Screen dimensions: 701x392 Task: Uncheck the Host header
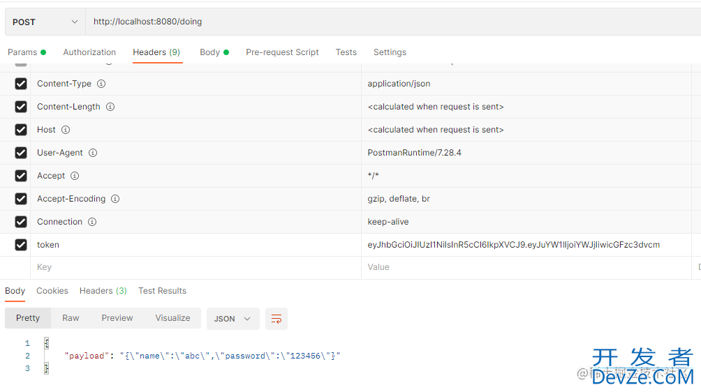pos(21,130)
